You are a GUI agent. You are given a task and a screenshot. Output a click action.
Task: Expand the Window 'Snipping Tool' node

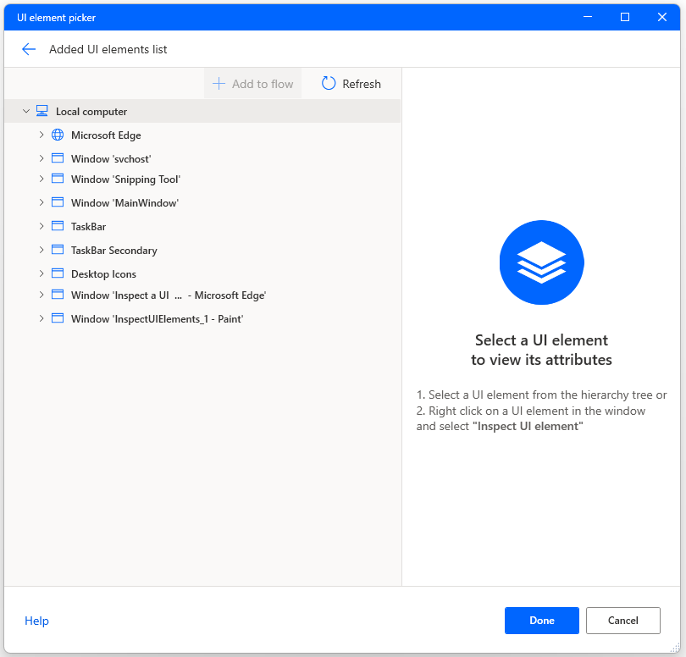click(41, 179)
